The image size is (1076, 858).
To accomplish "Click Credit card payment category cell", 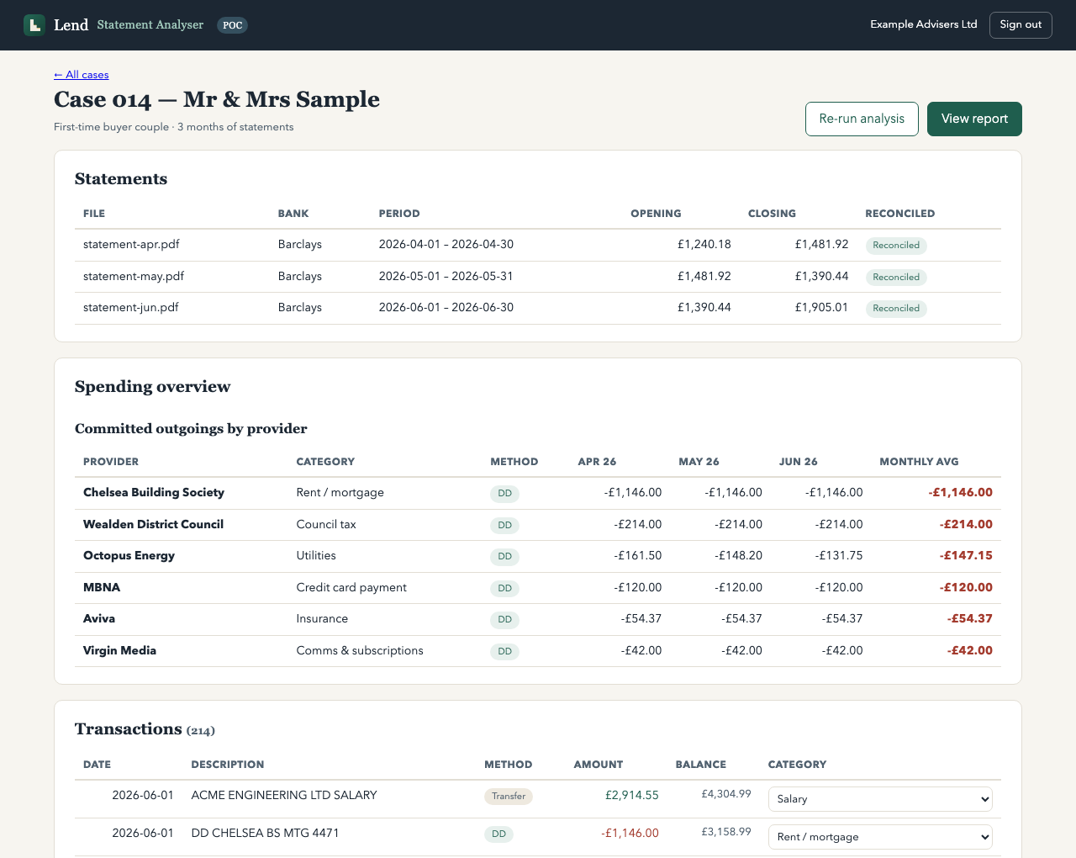I will click(x=351, y=587).
